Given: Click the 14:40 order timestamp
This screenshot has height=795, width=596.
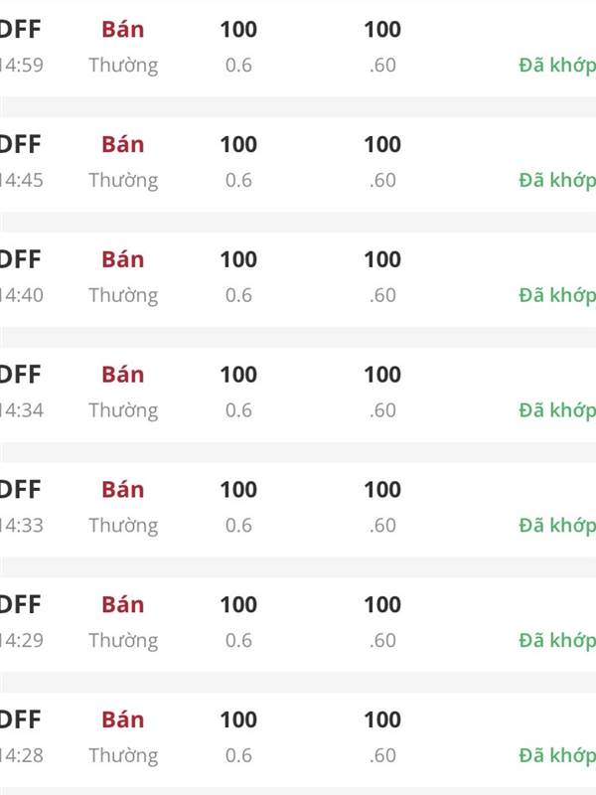Looking at the screenshot, I should [22, 295].
